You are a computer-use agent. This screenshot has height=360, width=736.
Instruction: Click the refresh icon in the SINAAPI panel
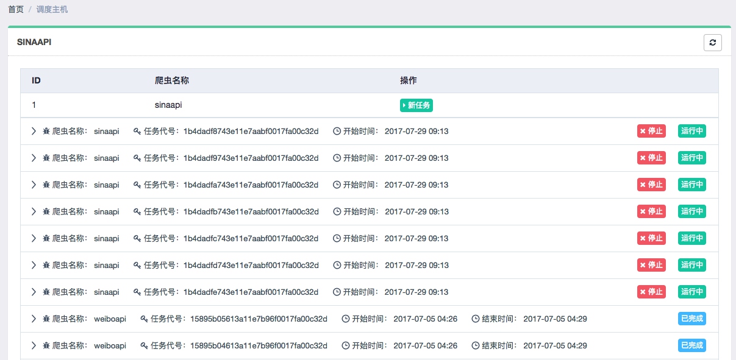tap(712, 43)
